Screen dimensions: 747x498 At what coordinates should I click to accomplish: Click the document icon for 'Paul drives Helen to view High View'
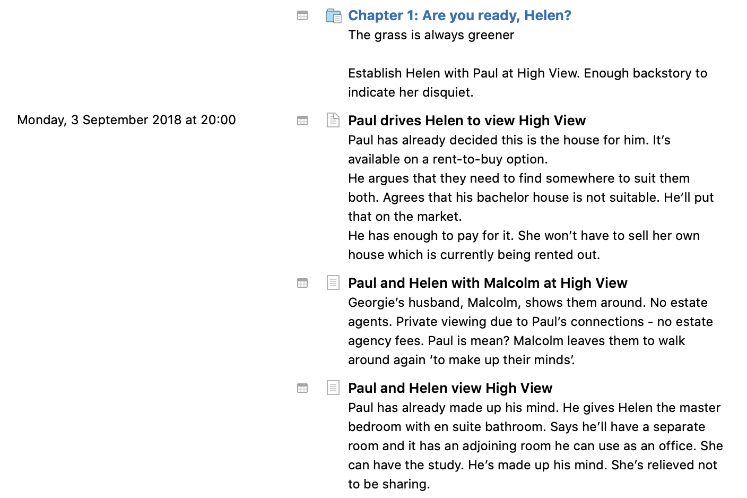tap(333, 120)
